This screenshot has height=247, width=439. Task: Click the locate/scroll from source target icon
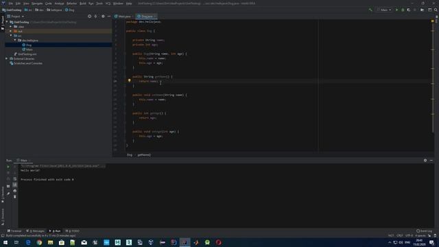90,16
